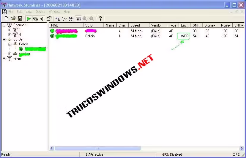This screenshot has height=158, width=246.
Task: Switch to large icons view
Action: [58, 19]
